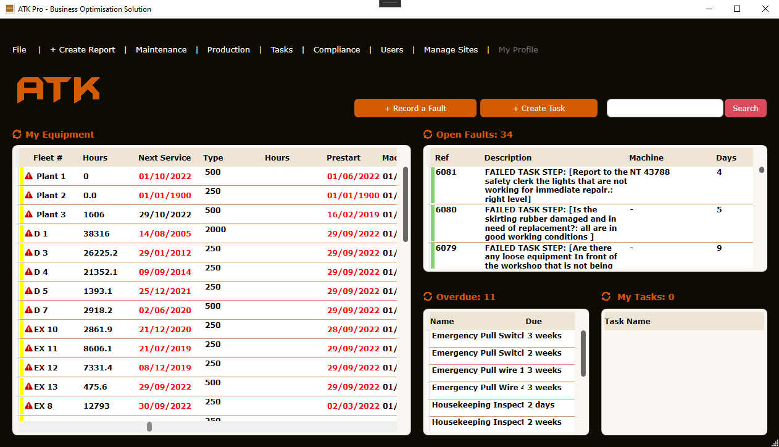Click the alert icon next to D 4
The image size is (779, 447).
pyautogui.click(x=28, y=272)
